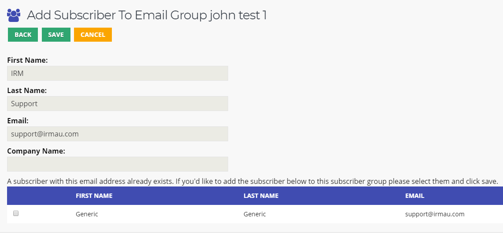The width and height of the screenshot is (503, 233).
Task: Click the Last Name label
Action: pyautogui.click(x=27, y=90)
